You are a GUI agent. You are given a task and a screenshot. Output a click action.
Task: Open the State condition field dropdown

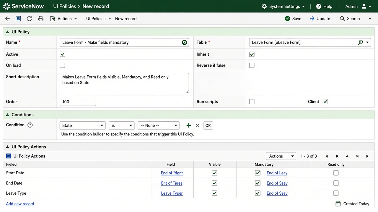(83, 125)
